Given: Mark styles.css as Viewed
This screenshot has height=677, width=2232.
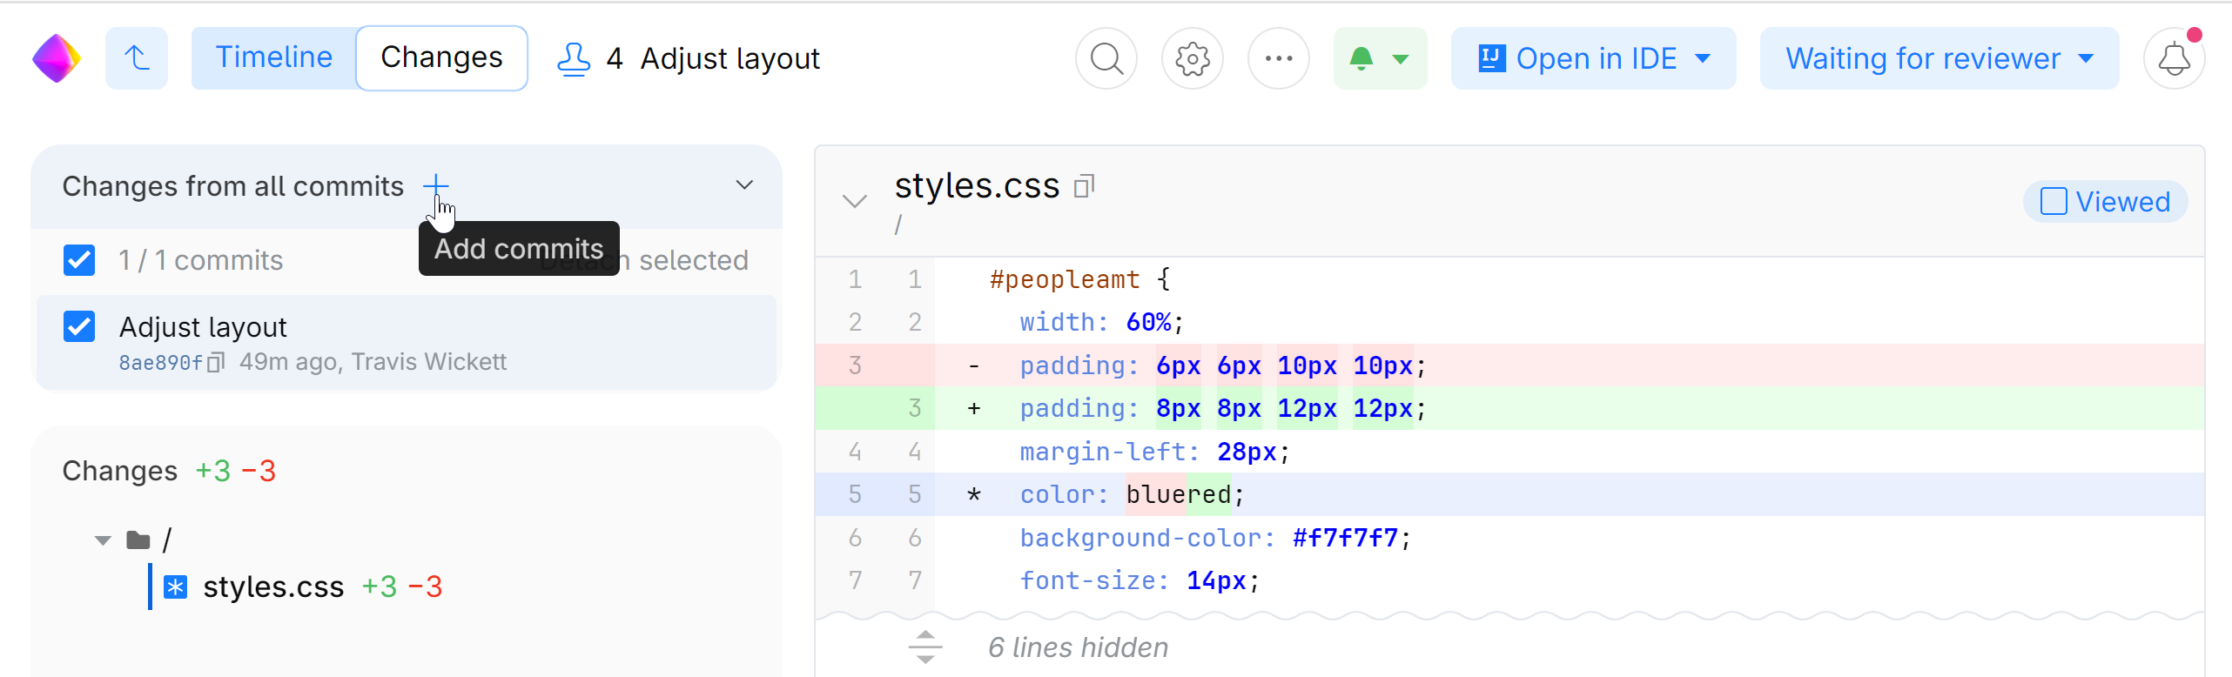Looking at the screenshot, I should 2105,202.
